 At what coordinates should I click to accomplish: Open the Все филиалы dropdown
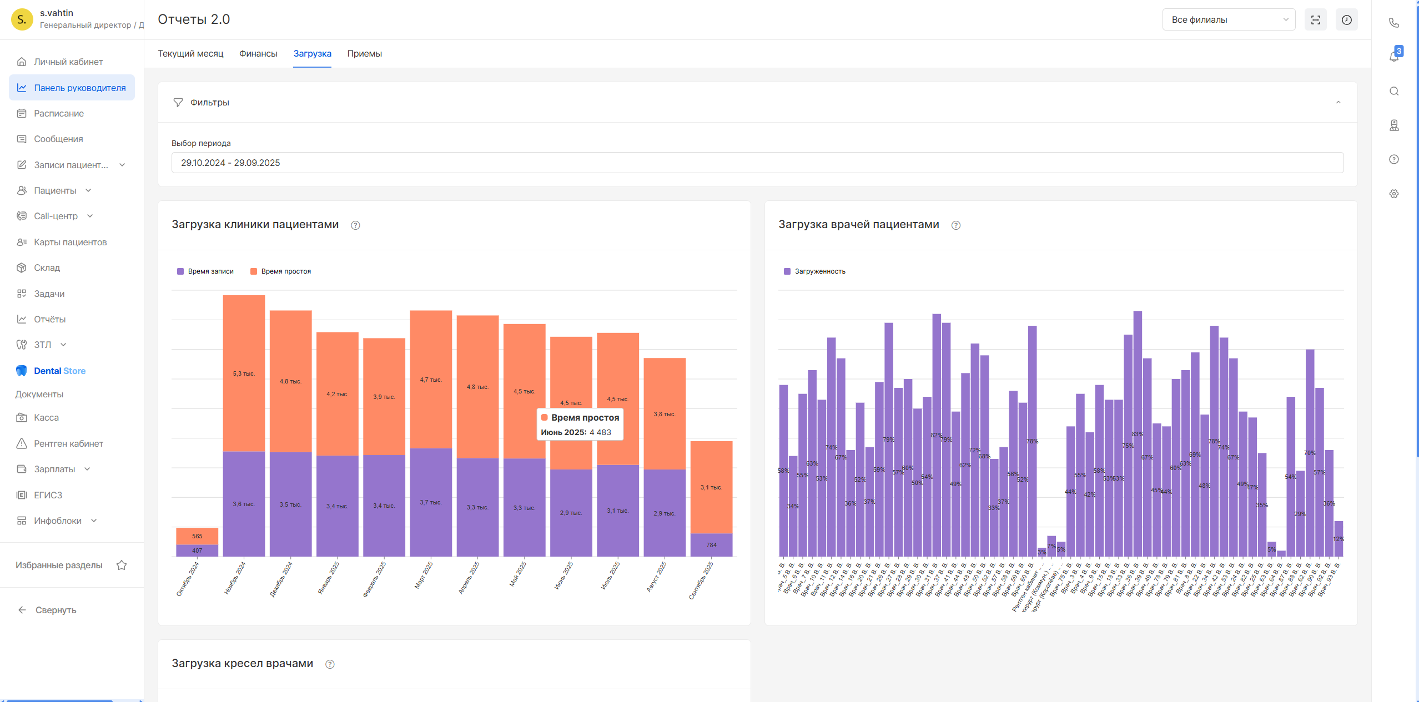[x=1228, y=20]
